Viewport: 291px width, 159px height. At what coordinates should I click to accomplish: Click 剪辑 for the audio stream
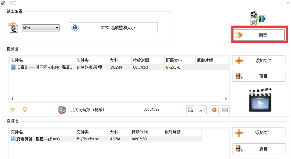(x=259, y=148)
